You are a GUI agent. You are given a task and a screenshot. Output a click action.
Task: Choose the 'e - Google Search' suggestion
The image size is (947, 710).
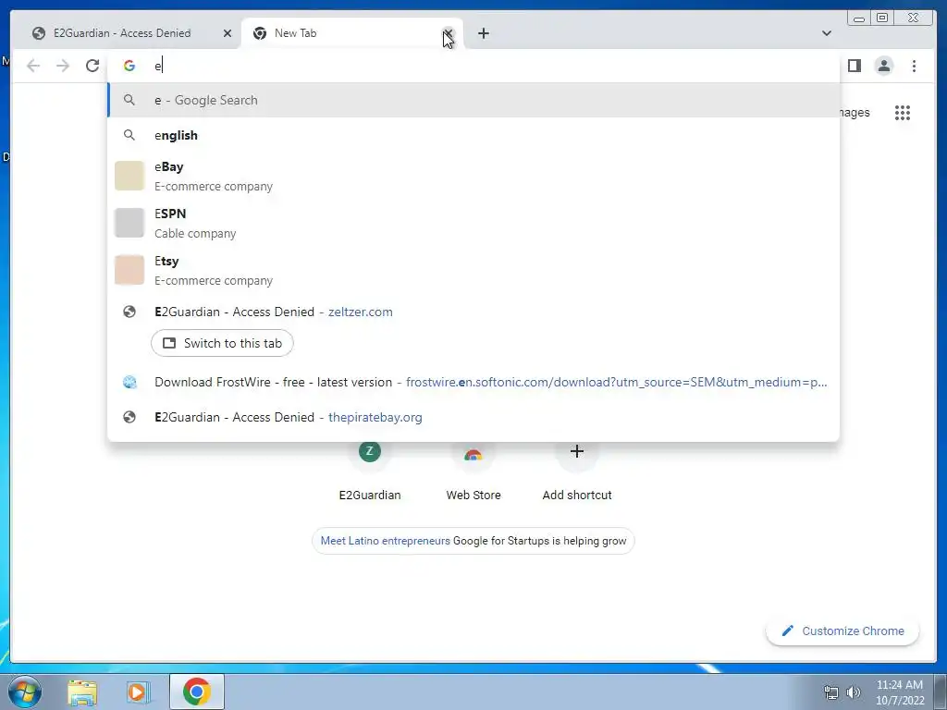pyautogui.click(x=473, y=100)
